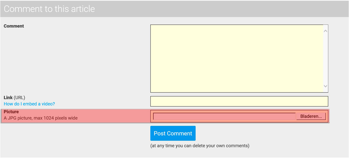The image size is (349, 158).
Task: Click down arrow in comment box scrollbar
Action: coord(325,86)
